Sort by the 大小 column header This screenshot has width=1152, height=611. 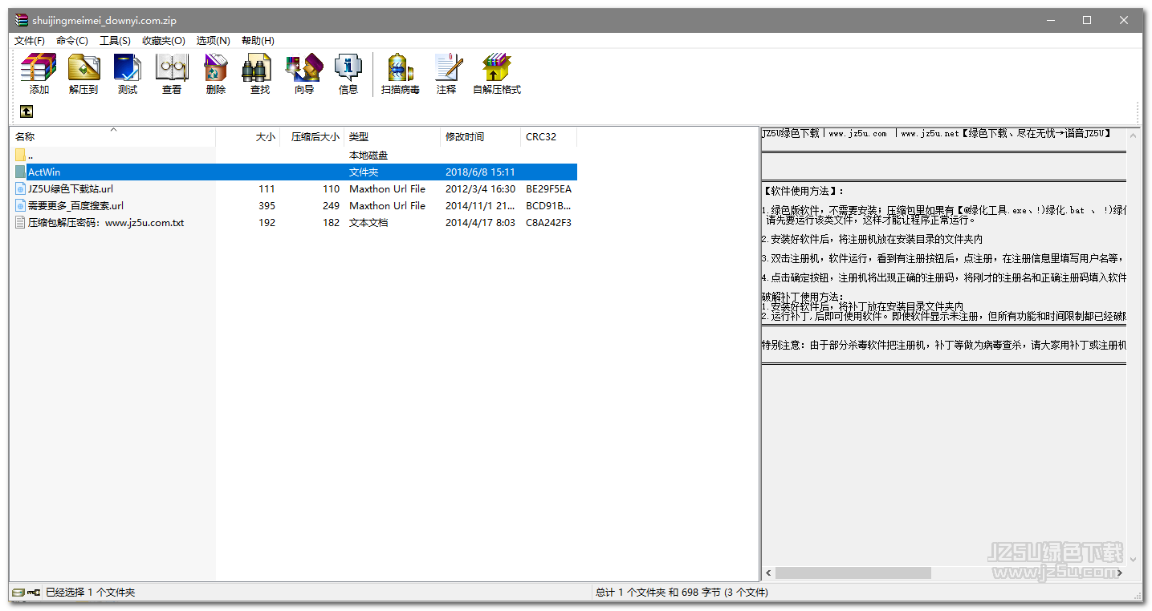pos(248,137)
